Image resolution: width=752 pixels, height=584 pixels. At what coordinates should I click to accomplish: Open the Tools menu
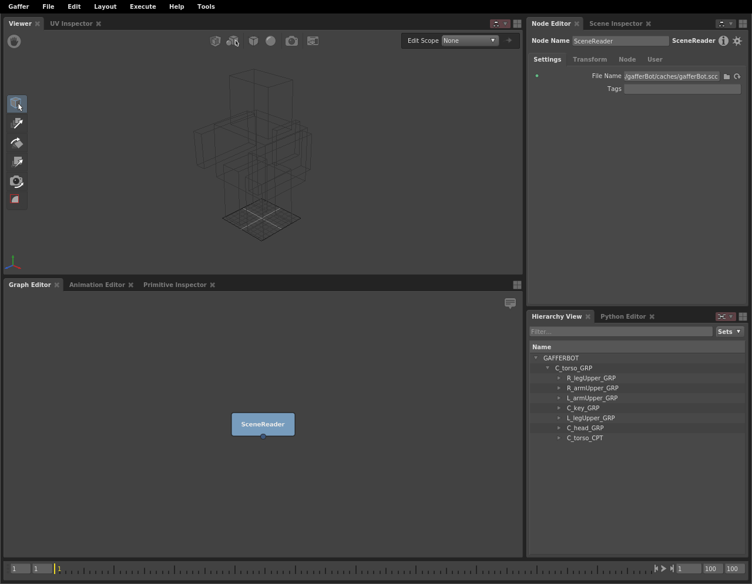(x=206, y=6)
